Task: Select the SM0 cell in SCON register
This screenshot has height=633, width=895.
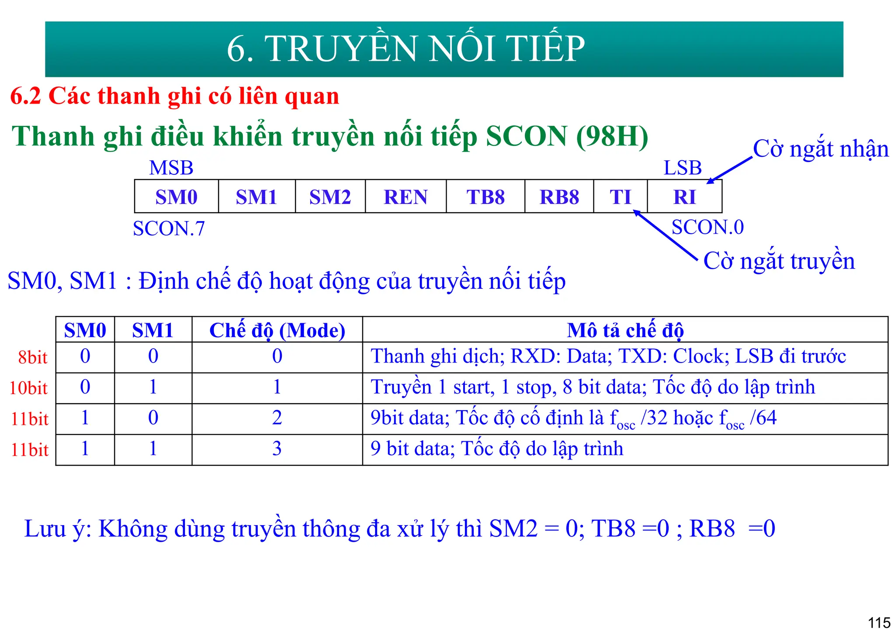Action: pos(177,197)
